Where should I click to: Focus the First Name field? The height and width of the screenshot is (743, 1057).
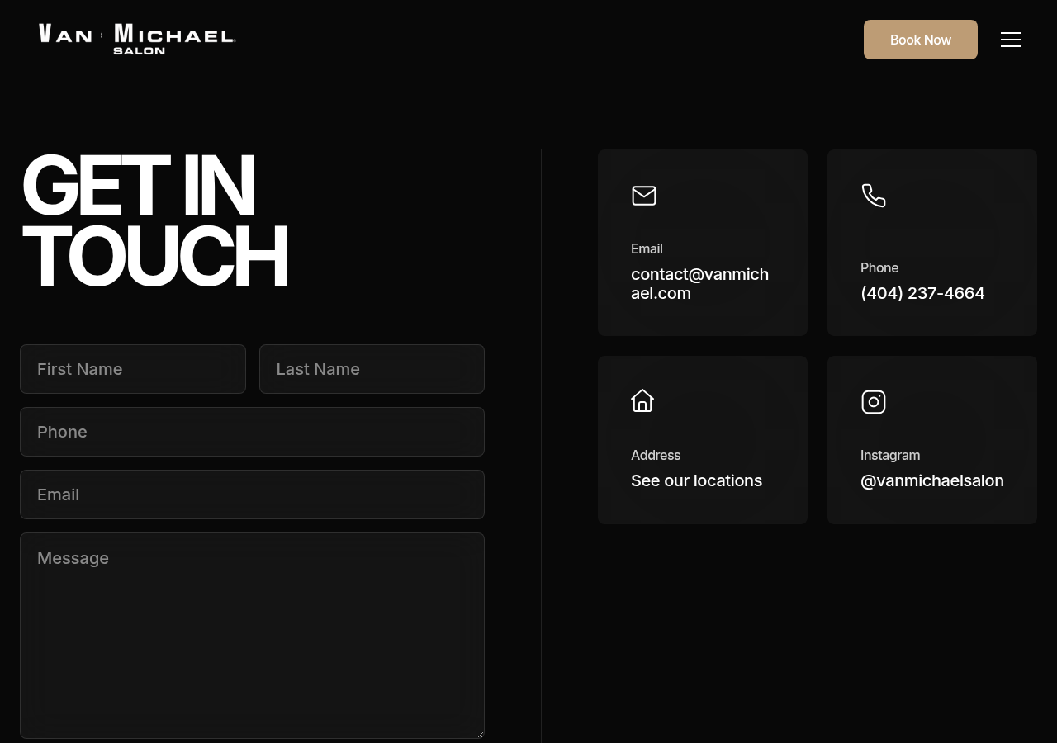tap(133, 369)
